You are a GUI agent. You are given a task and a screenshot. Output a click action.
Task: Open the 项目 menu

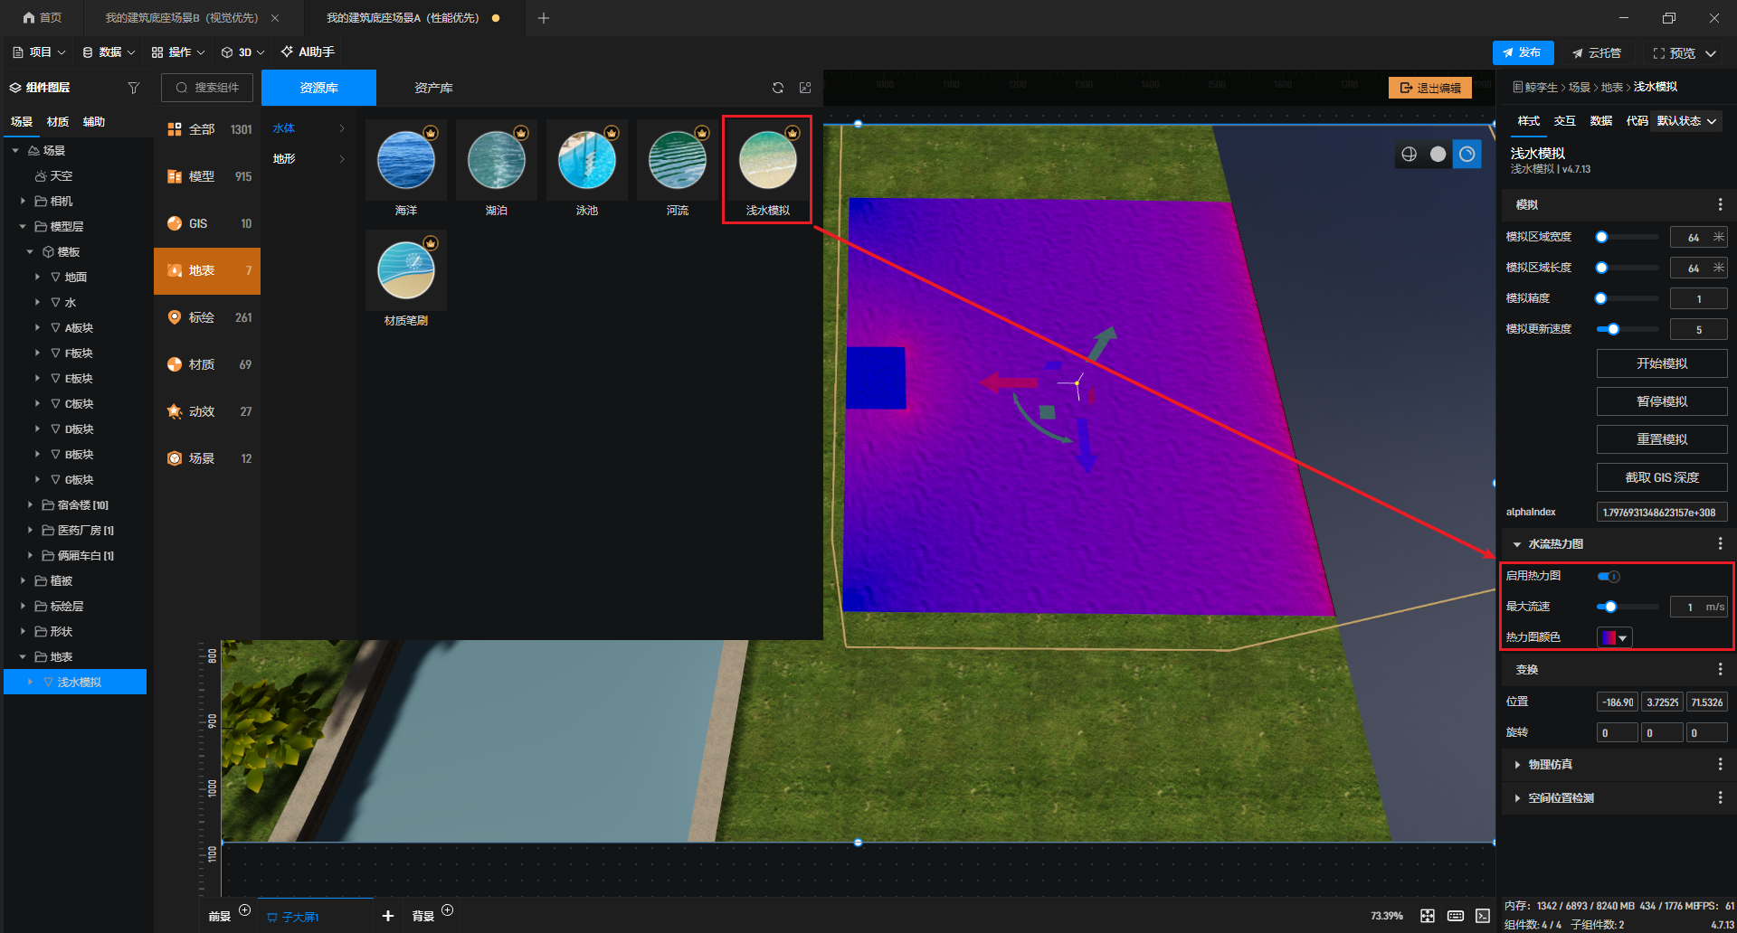[39, 52]
